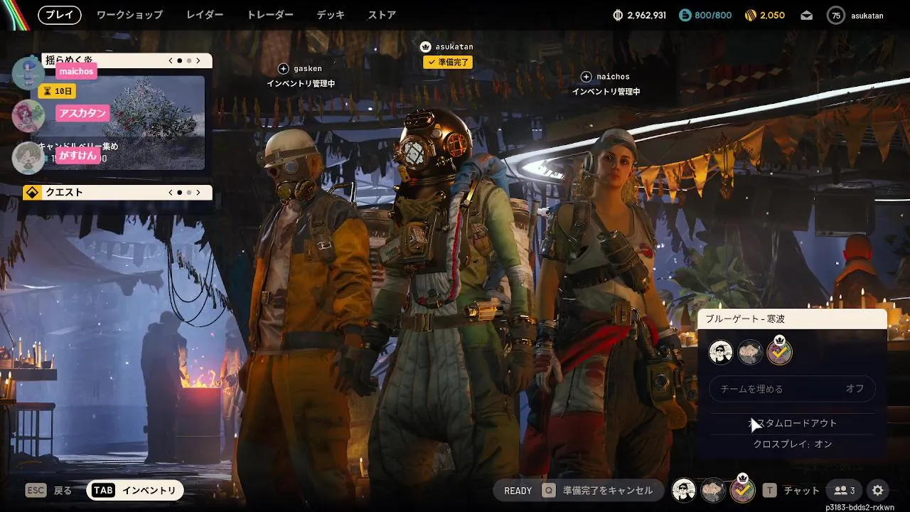This screenshot has height=512, width=910.
Task: Go to next page in 揺らめく炎 panel
Action: (198, 61)
